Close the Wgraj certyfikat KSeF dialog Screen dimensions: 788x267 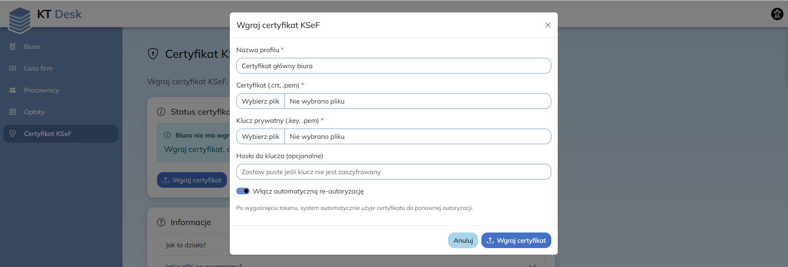coord(548,25)
